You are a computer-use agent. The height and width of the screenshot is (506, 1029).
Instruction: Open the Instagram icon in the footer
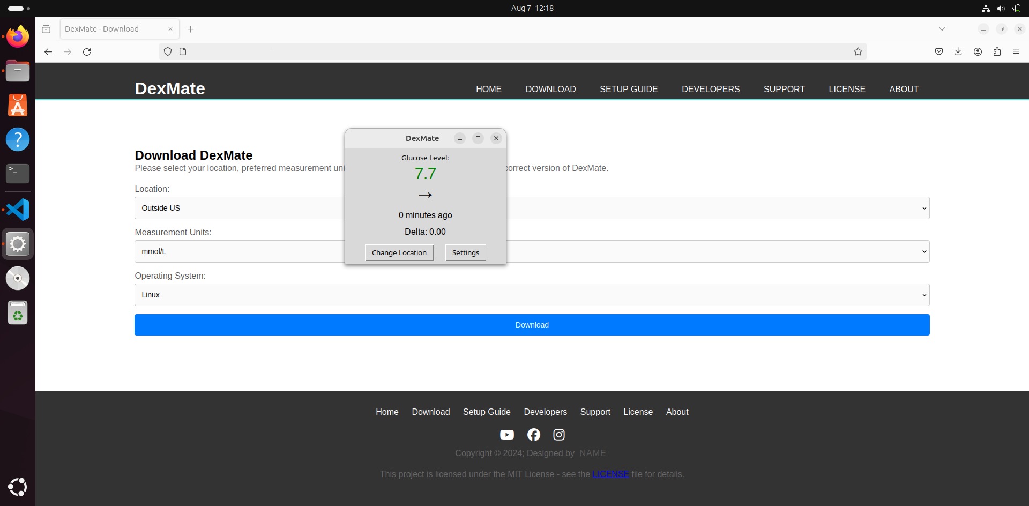559,435
